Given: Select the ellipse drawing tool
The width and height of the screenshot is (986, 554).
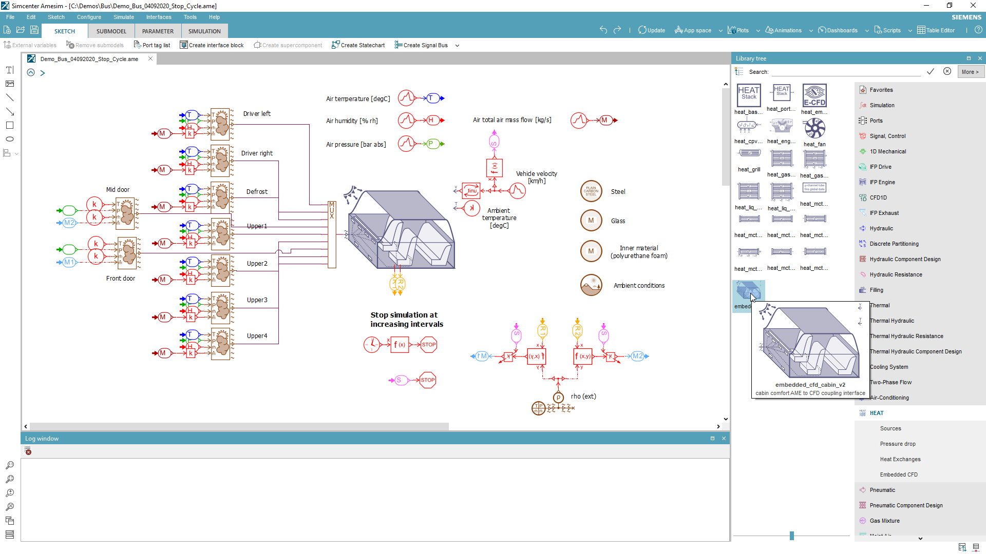Looking at the screenshot, I should (9, 138).
